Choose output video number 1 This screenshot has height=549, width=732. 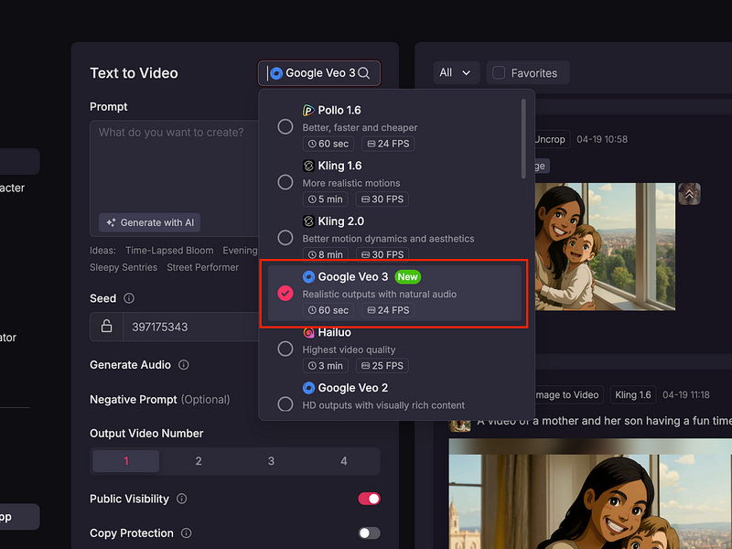tap(126, 461)
